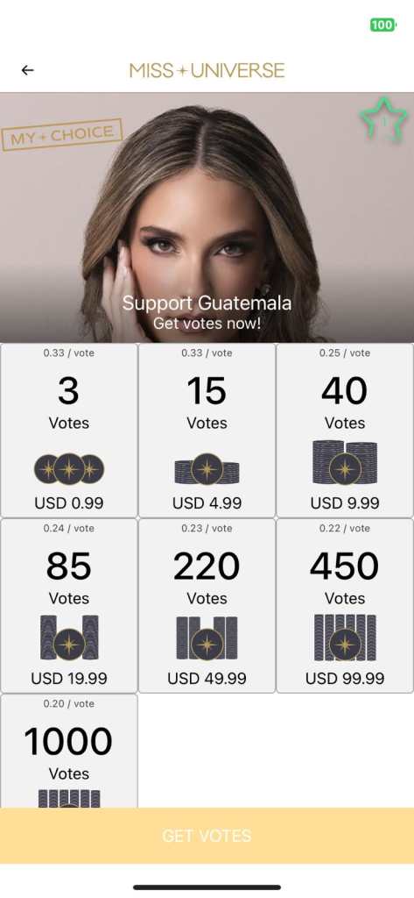Click the coin icon under 220 Votes

coord(207,638)
